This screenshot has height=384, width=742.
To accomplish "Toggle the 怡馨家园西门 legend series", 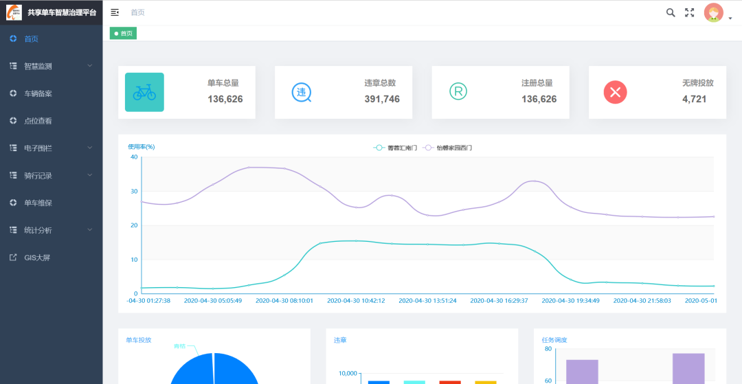I will pyautogui.click(x=448, y=148).
